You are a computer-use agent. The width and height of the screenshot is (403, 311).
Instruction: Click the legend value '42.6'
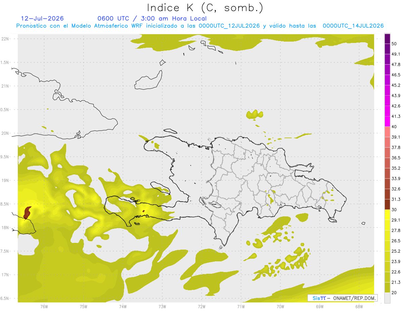[396, 106]
